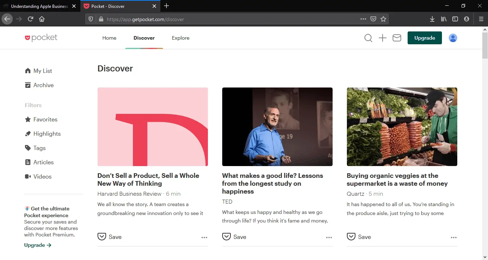The height and width of the screenshot is (260, 488).
Task: Open the Tags filter in the sidebar
Action: click(x=40, y=148)
